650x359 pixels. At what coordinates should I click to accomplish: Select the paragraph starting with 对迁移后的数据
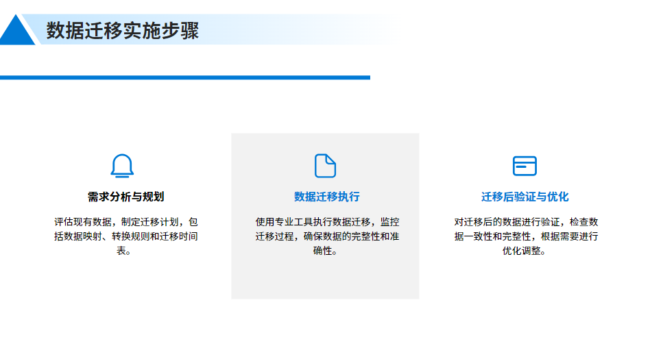coord(526,236)
